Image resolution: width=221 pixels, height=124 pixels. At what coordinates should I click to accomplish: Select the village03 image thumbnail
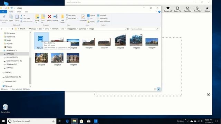89,42
